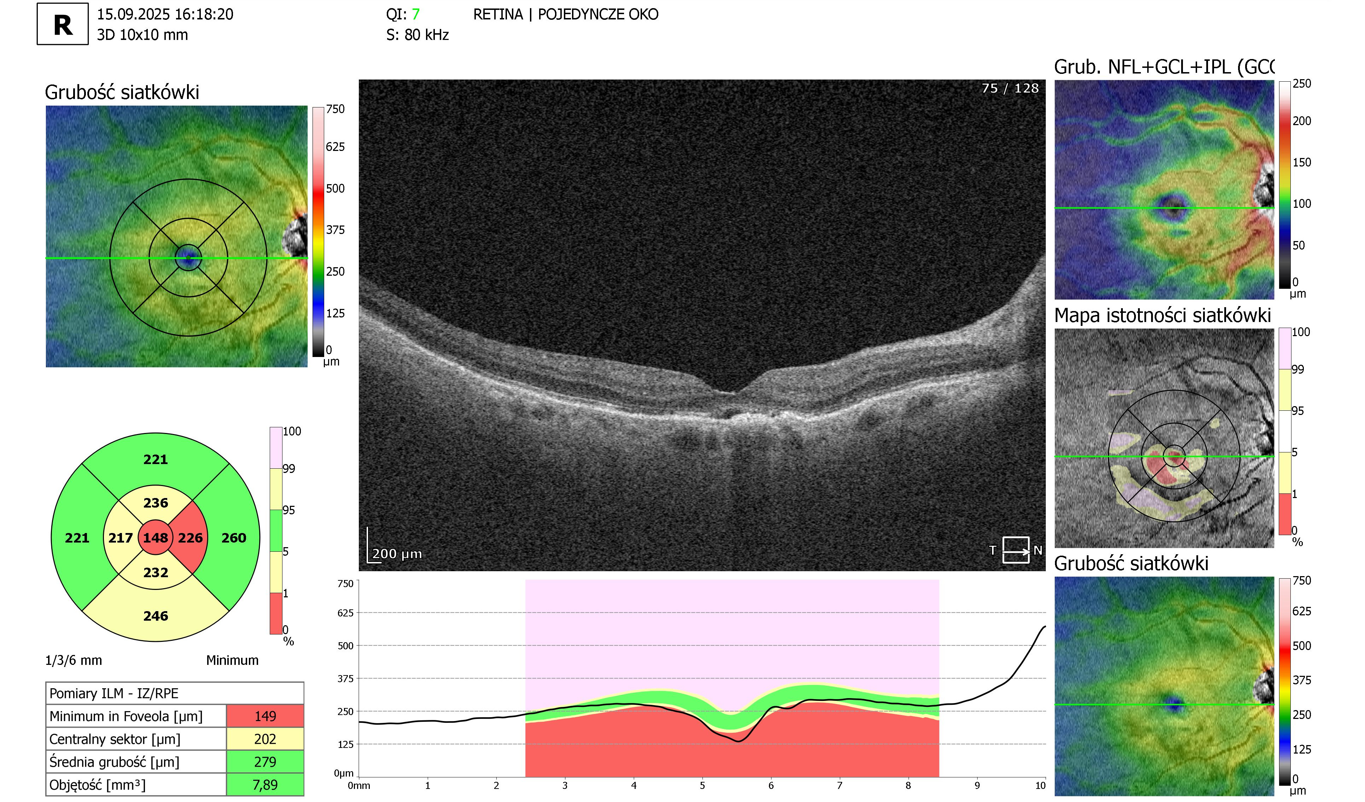1365x802 pixels.
Task: Click the Centralny sektor value 202
Action: pyautogui.click(x=265, y=739)
